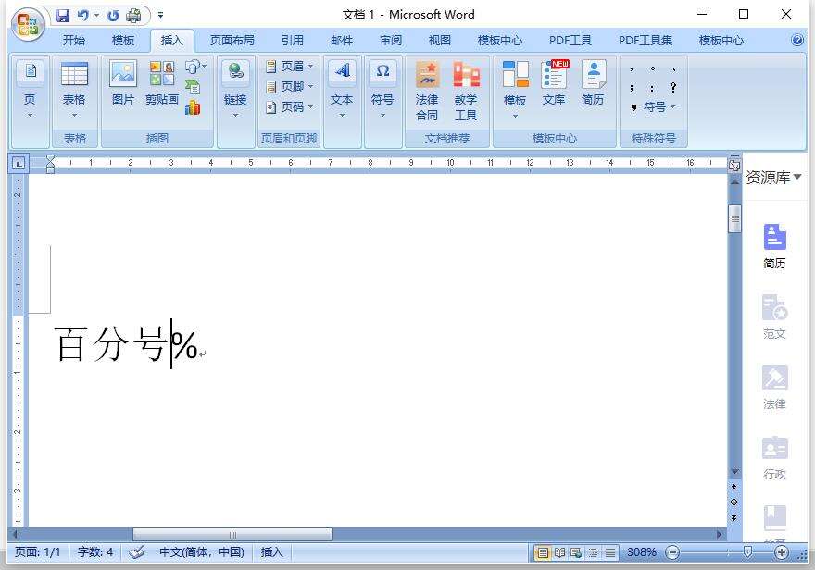
Task: Click the 字数: 4 word count
Action: click(95, 552)
